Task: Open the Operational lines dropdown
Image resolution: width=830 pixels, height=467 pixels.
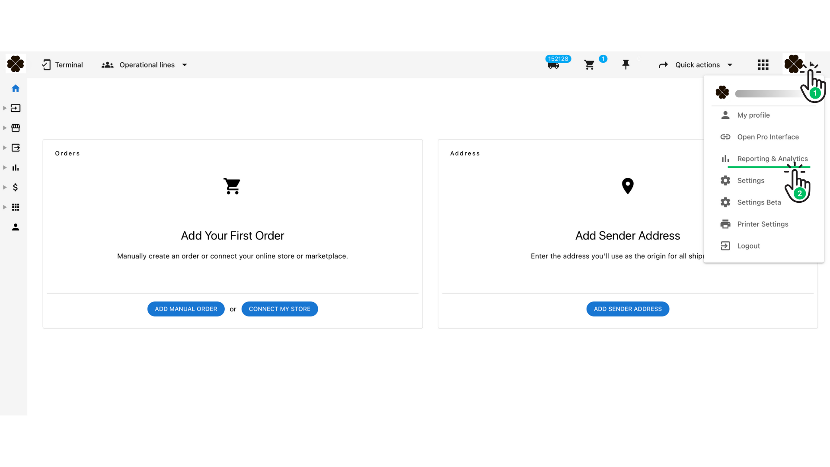Action: click(x=147, y=64)
